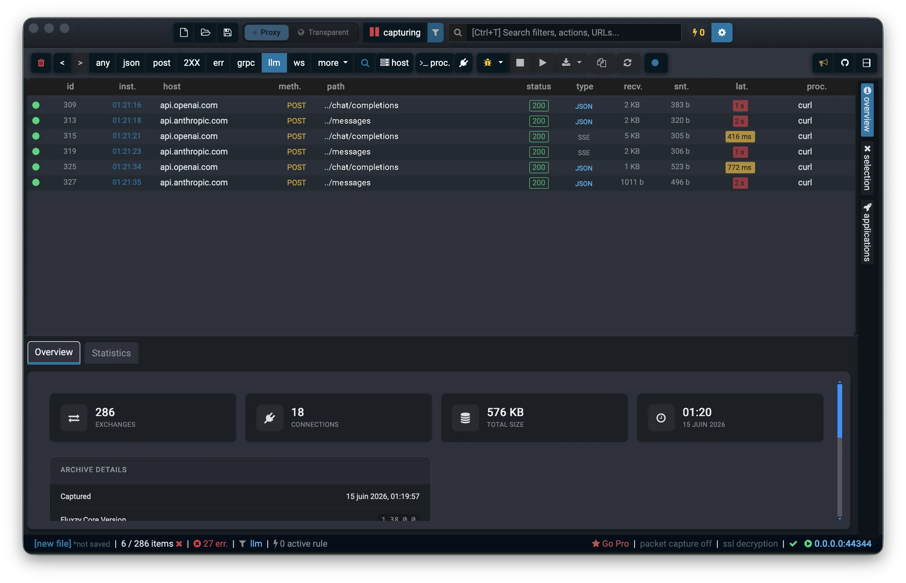
Task: Click the copy duplicate icon in toolbar
Action: (x=602, y=62)
